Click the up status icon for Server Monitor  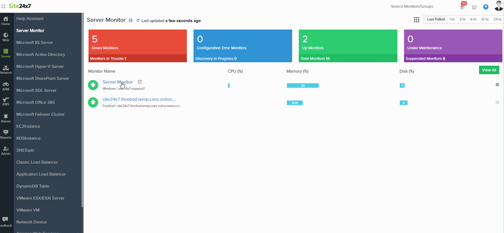coord(93,85)
